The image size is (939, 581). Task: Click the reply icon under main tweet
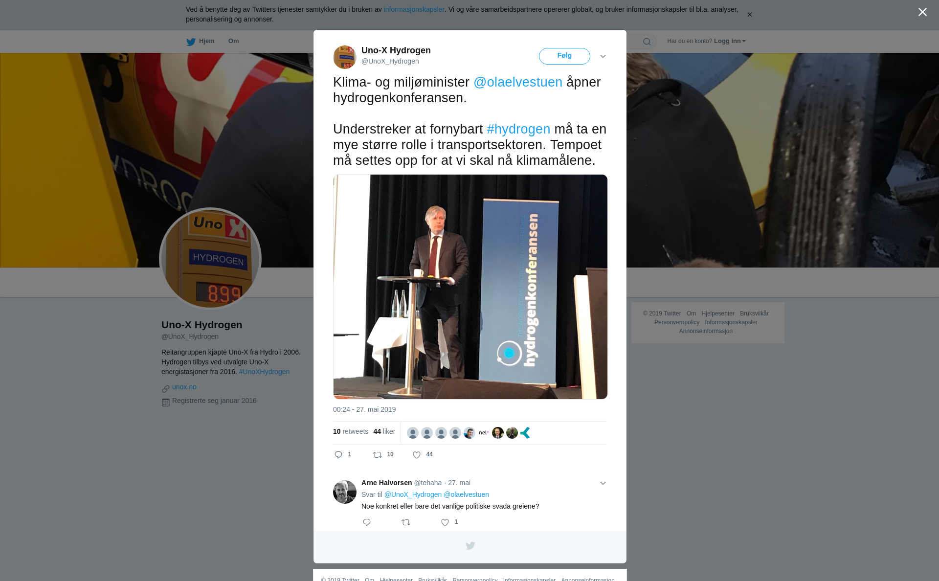tap(338, 455)
